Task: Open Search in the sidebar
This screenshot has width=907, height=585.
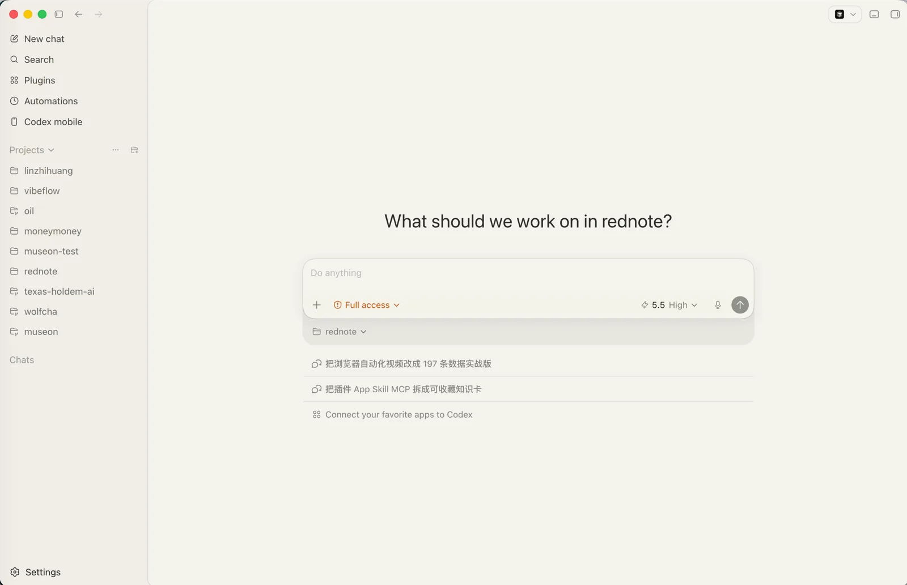Action: click(x=73, y=60)
